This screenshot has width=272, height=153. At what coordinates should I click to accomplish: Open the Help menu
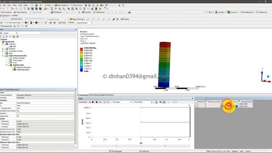click(25, 5)
